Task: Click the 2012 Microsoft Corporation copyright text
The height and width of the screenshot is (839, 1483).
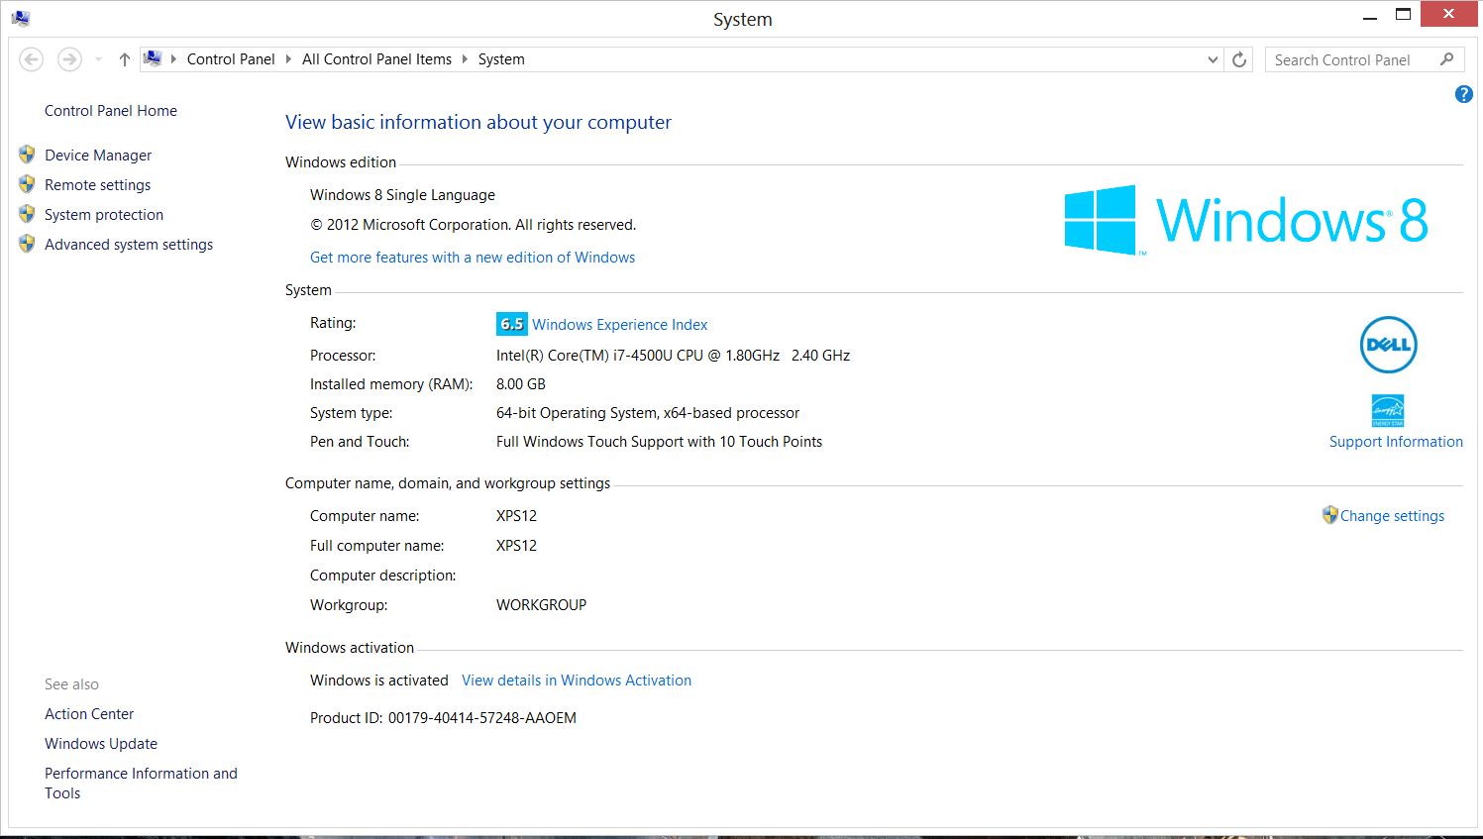Action: coord(474,225)
